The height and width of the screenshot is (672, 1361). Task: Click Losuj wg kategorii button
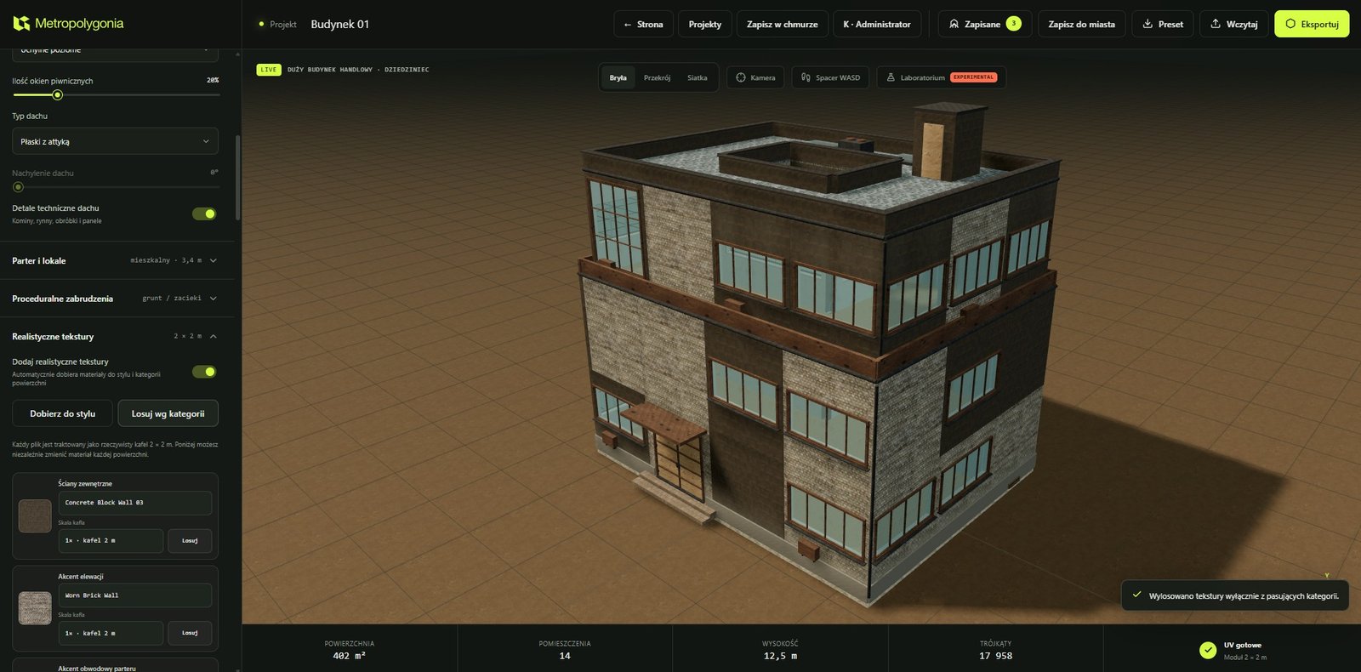point(168,413)
